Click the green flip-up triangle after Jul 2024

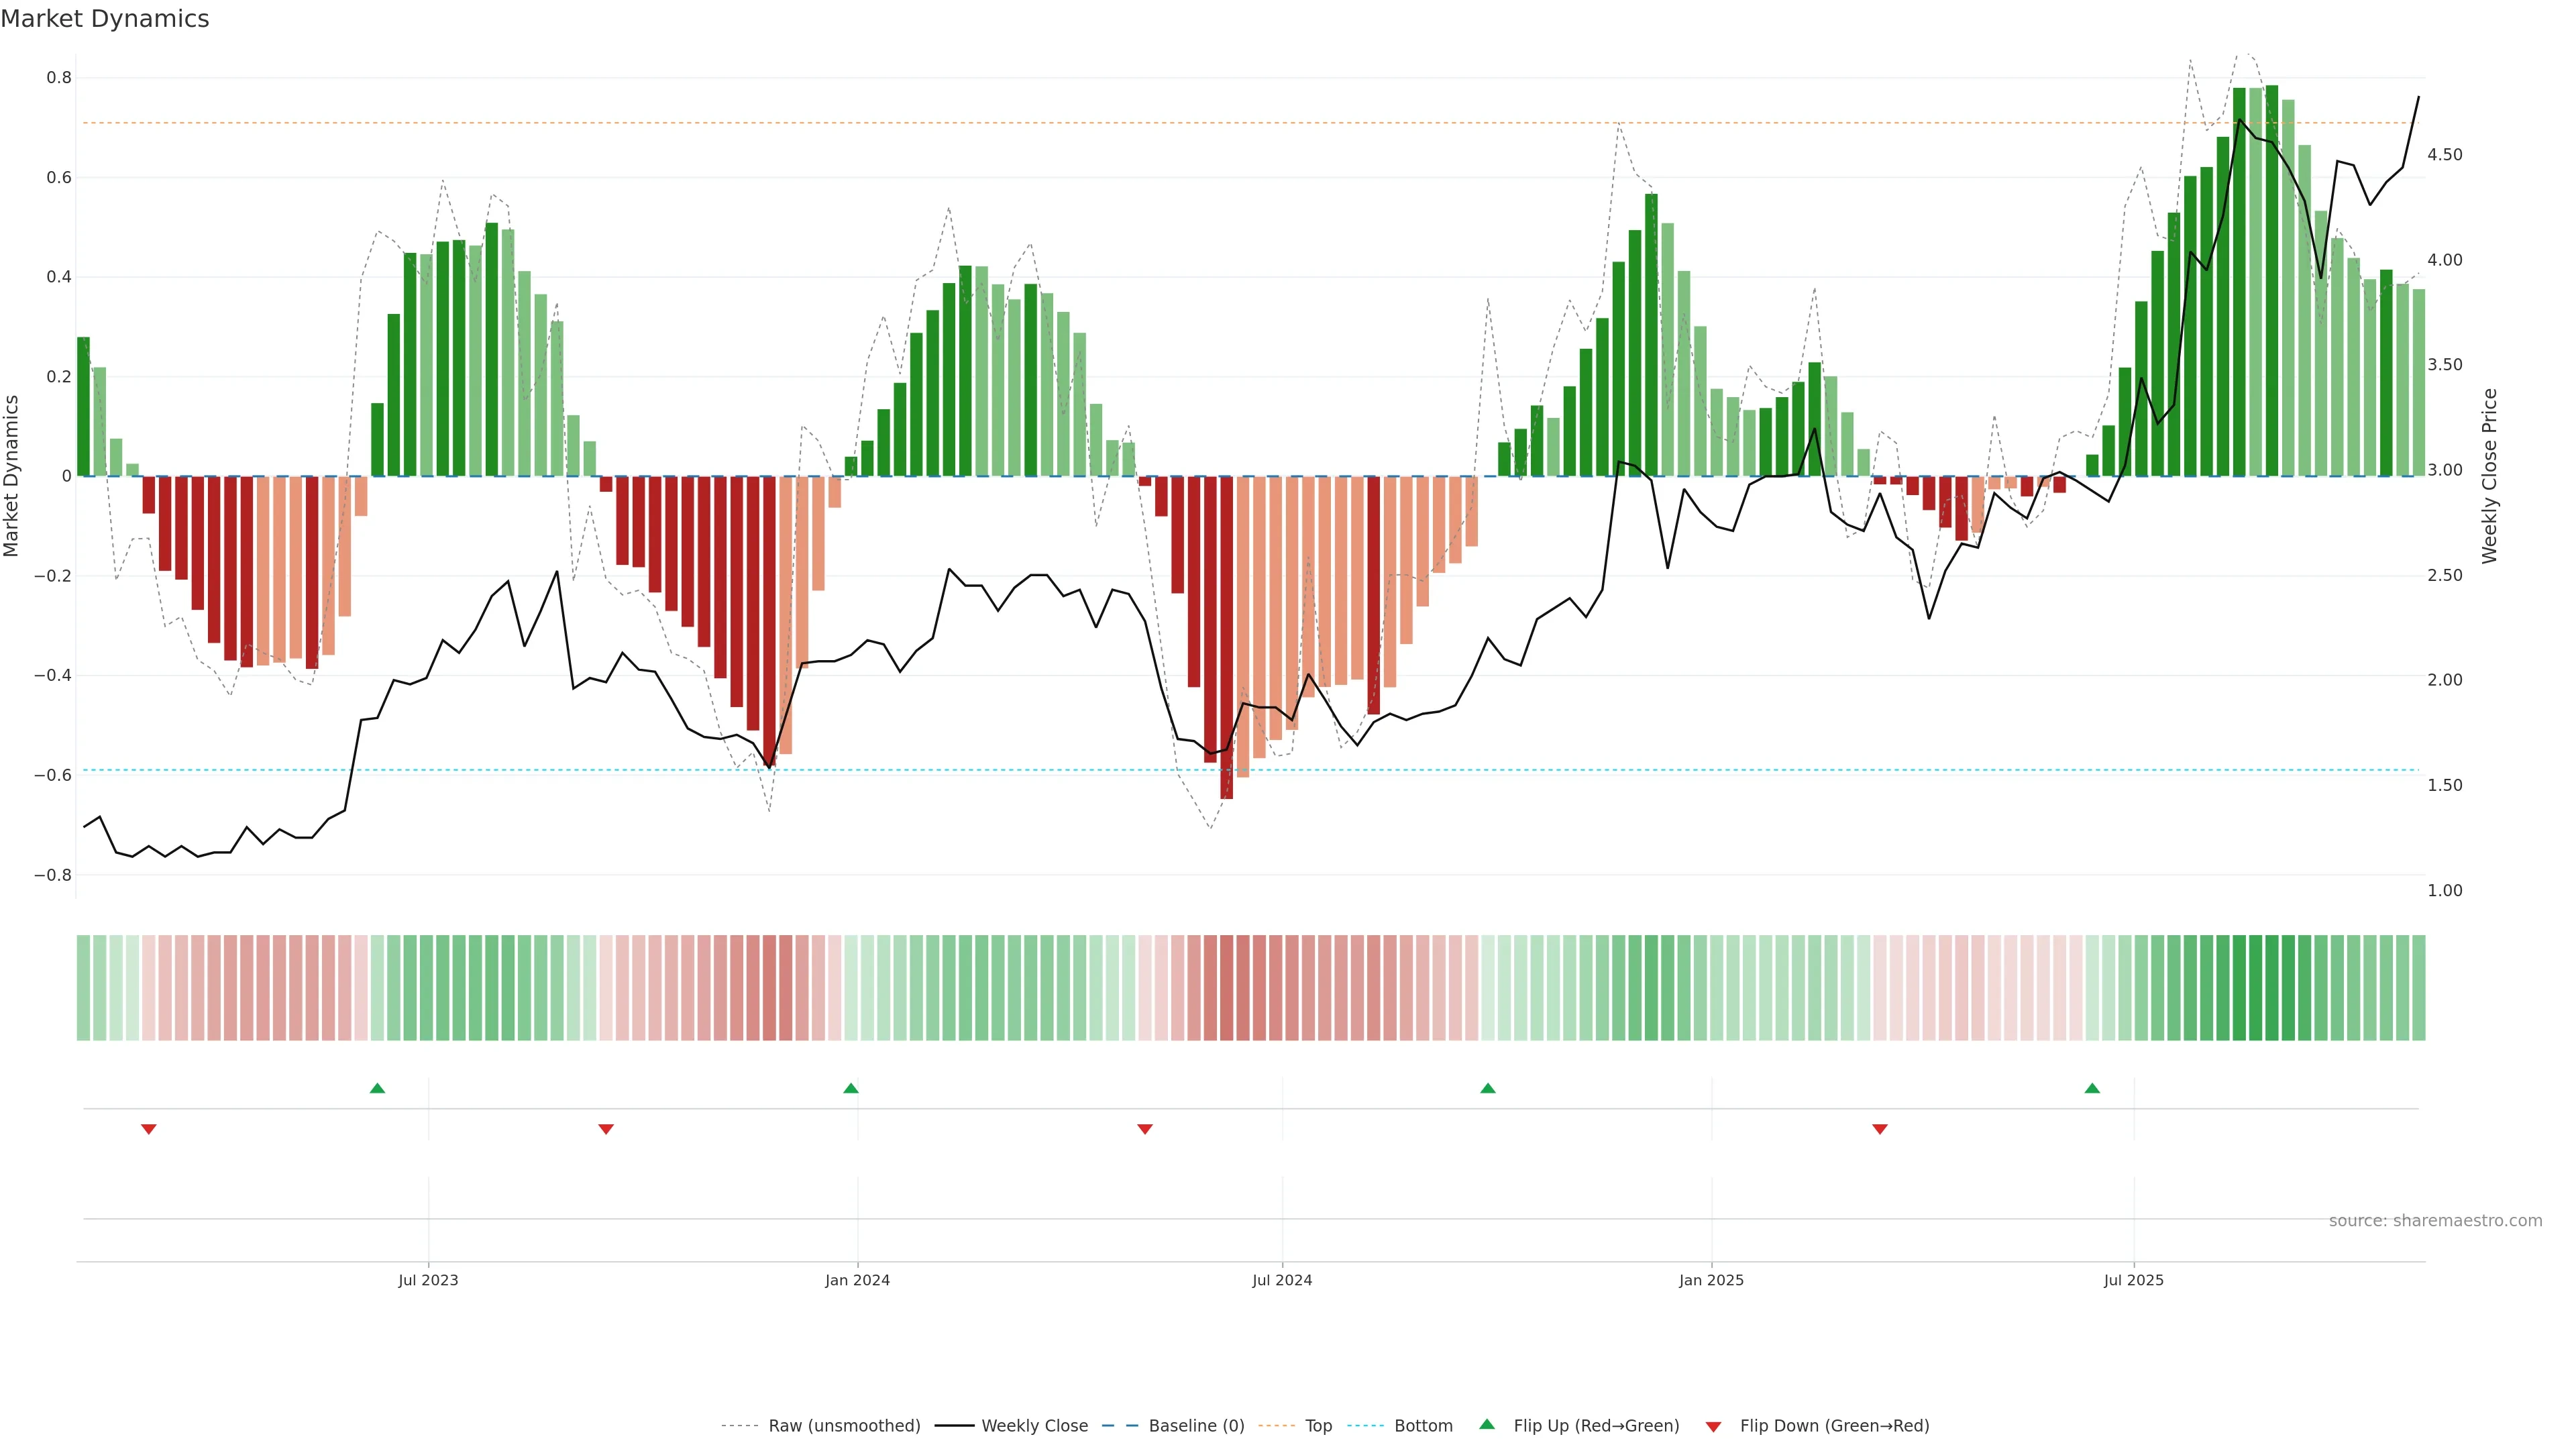point(1488,1088)
